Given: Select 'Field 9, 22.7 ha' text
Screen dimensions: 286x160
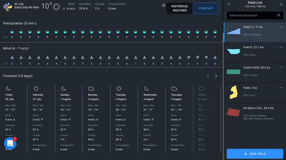Looking at the screenshot, I should (x=253, y=47).
